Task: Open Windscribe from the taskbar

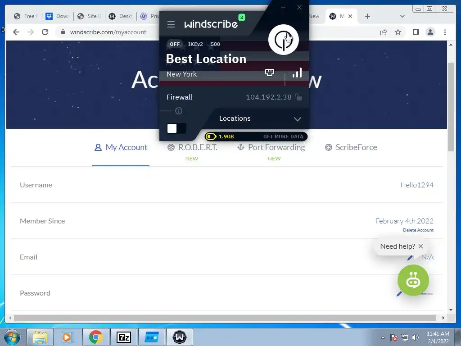Action: click(180, 337)
